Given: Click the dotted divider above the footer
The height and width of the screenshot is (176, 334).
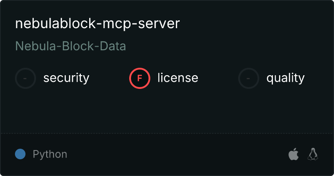Looking at the screenshot, I should click(x=167, y=133).
